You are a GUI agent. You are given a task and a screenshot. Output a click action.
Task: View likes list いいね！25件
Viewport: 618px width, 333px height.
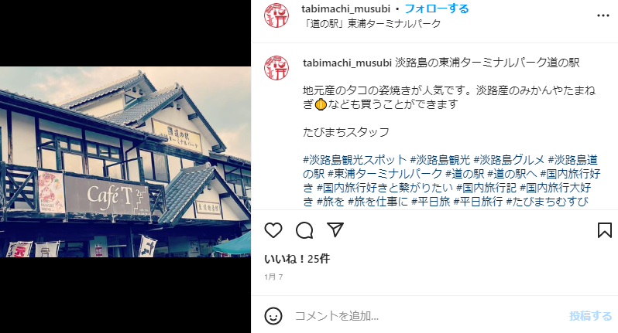click(x=297, y=259)
